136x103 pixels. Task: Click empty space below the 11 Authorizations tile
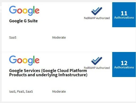coord(124,39)
